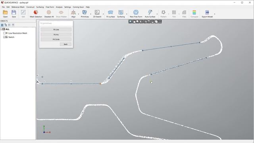Open the Settings menu
254x143 pixels.
coord(67,7)
